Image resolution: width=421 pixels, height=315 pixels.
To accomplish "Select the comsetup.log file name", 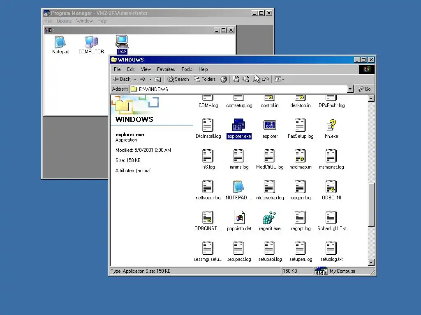I will [x=239, y=105].
